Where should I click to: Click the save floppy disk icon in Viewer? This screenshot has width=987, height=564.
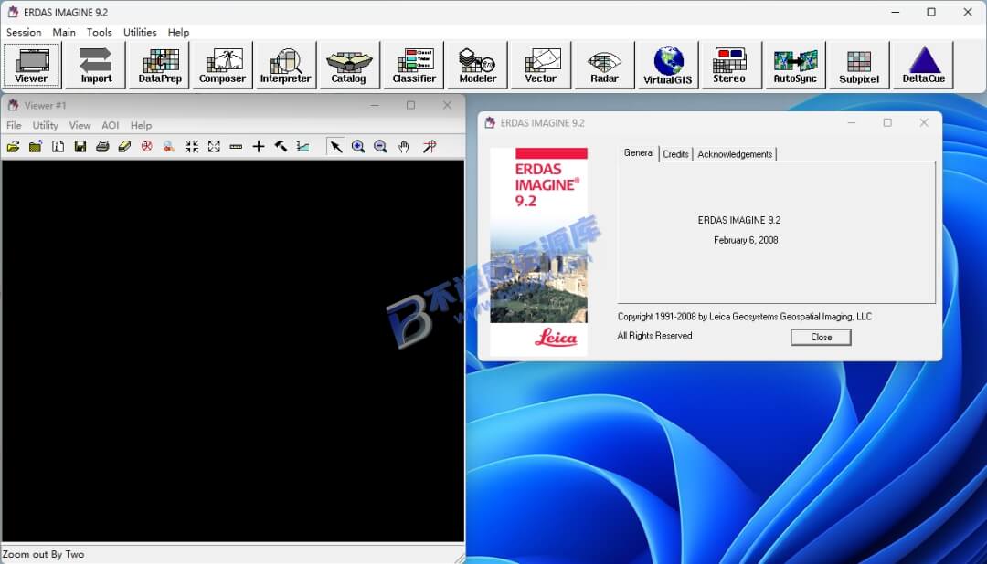tap(80, 147)
